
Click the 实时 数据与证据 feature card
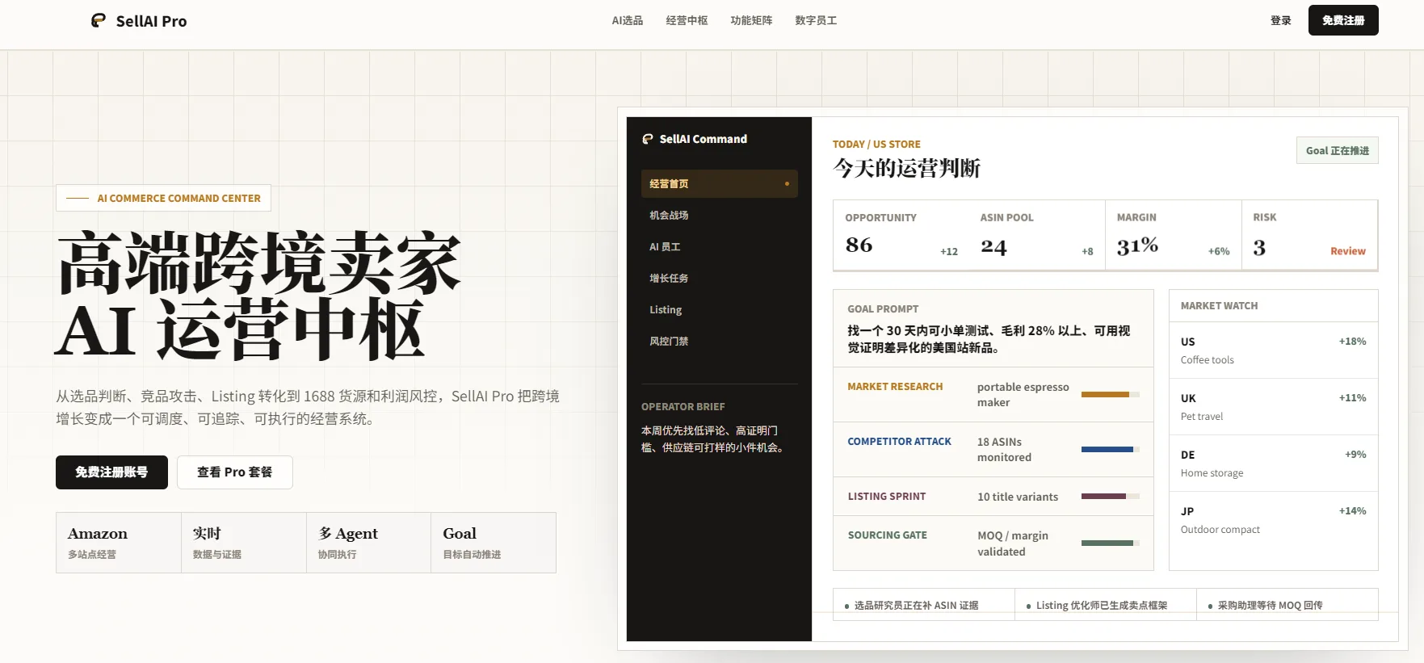[x=244, y=543]
